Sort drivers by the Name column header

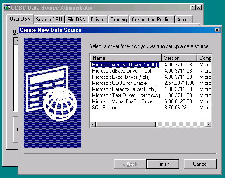click(126, 58)
